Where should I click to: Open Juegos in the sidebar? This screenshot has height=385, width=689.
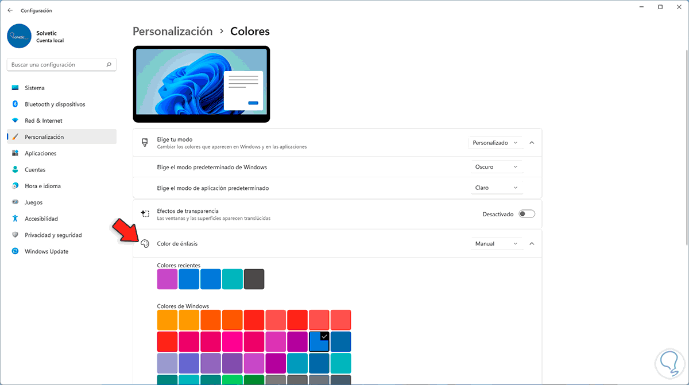click(61, 203)
